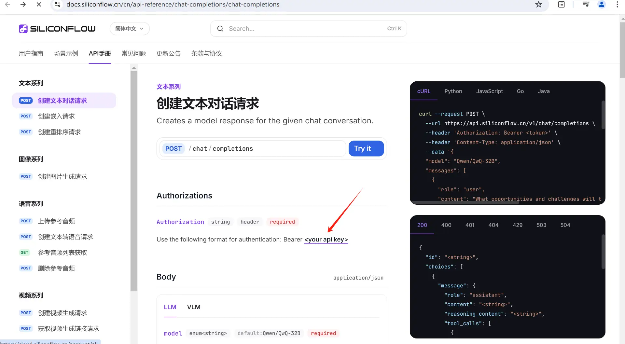
Task: Open the reading list side panel icon
Action: [x=562, y=5]
